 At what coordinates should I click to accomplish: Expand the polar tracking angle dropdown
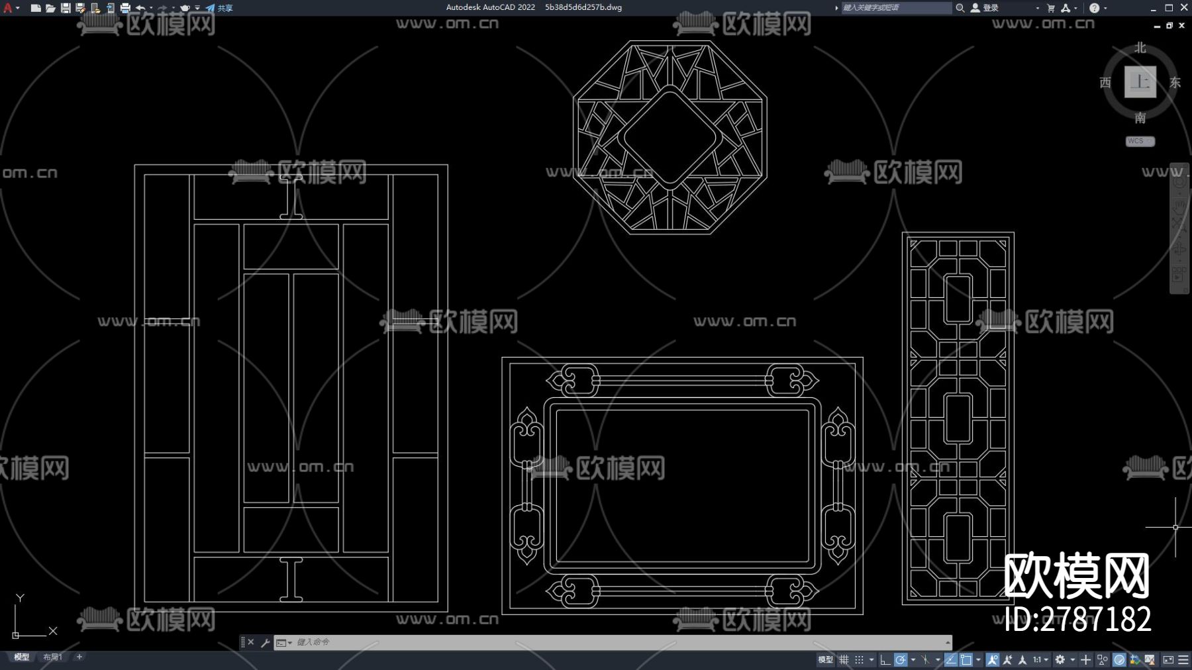913,659
